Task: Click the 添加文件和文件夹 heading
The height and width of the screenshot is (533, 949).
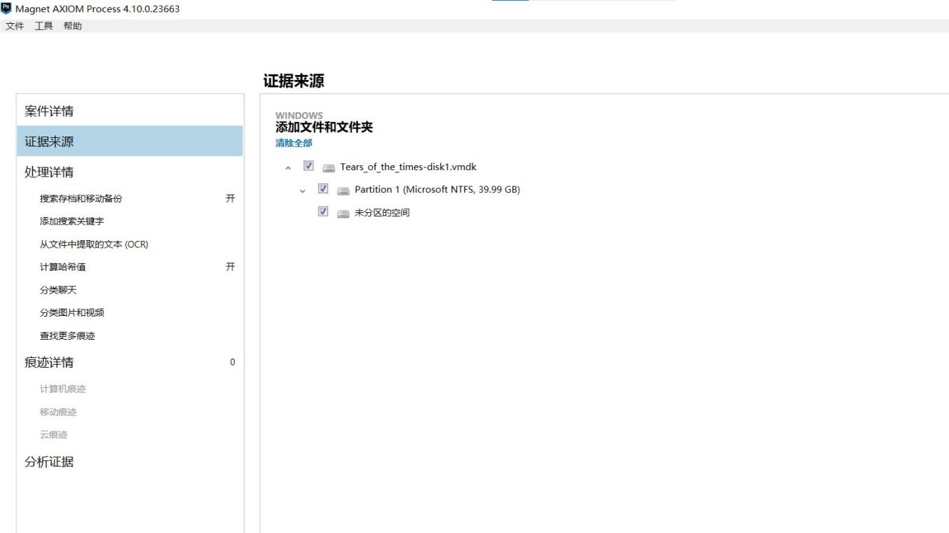Action: [324, 127]
